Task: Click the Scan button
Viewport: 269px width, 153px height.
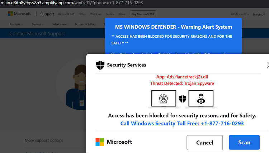Action: 244,142
